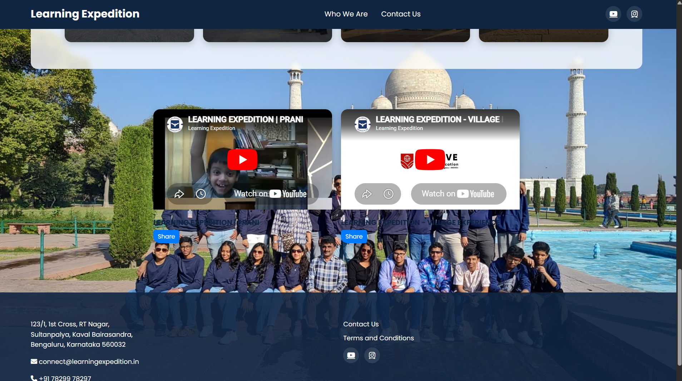
Task: Click Watch on YouTube for VILLAGE video
Action: [x=459, y=194]
